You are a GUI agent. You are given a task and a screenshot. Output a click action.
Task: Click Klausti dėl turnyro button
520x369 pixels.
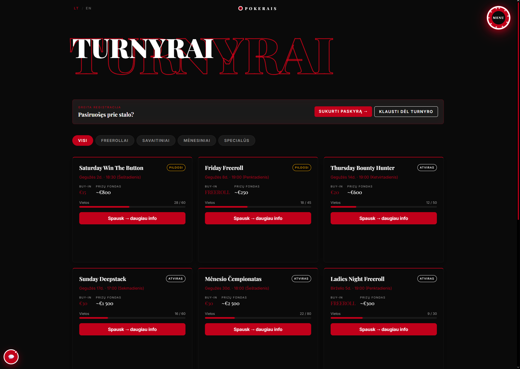tap(406, 112)
